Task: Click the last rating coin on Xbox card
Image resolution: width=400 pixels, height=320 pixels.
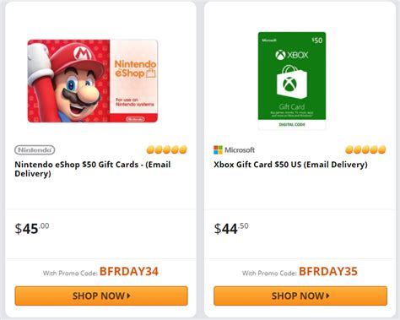Action: pyautogui.click(x=382, y=149)
